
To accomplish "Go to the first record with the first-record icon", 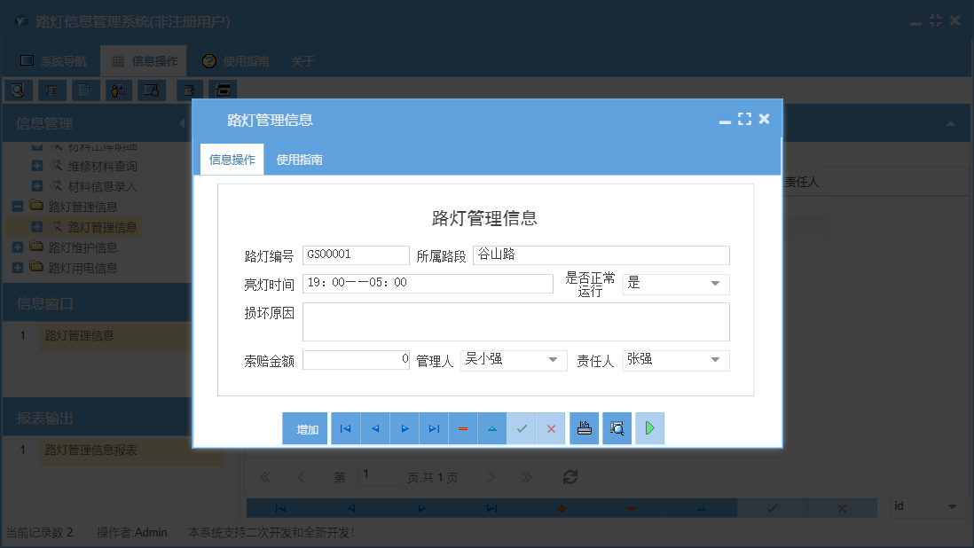I will [x=345, y=428].
